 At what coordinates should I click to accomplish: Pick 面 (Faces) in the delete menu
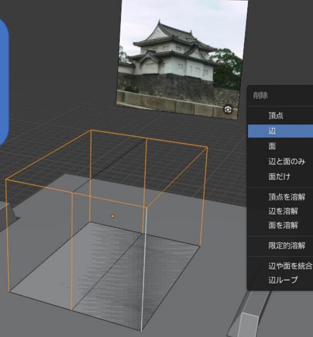pos(272,146)
